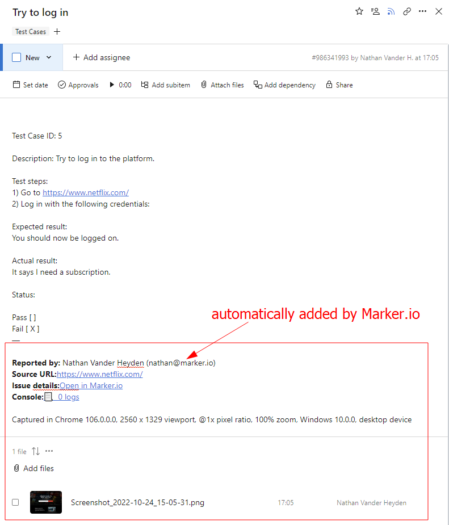The image size is (449, 525).
Task: Check the screenshot file checkbox
Action: click(15, 502)
